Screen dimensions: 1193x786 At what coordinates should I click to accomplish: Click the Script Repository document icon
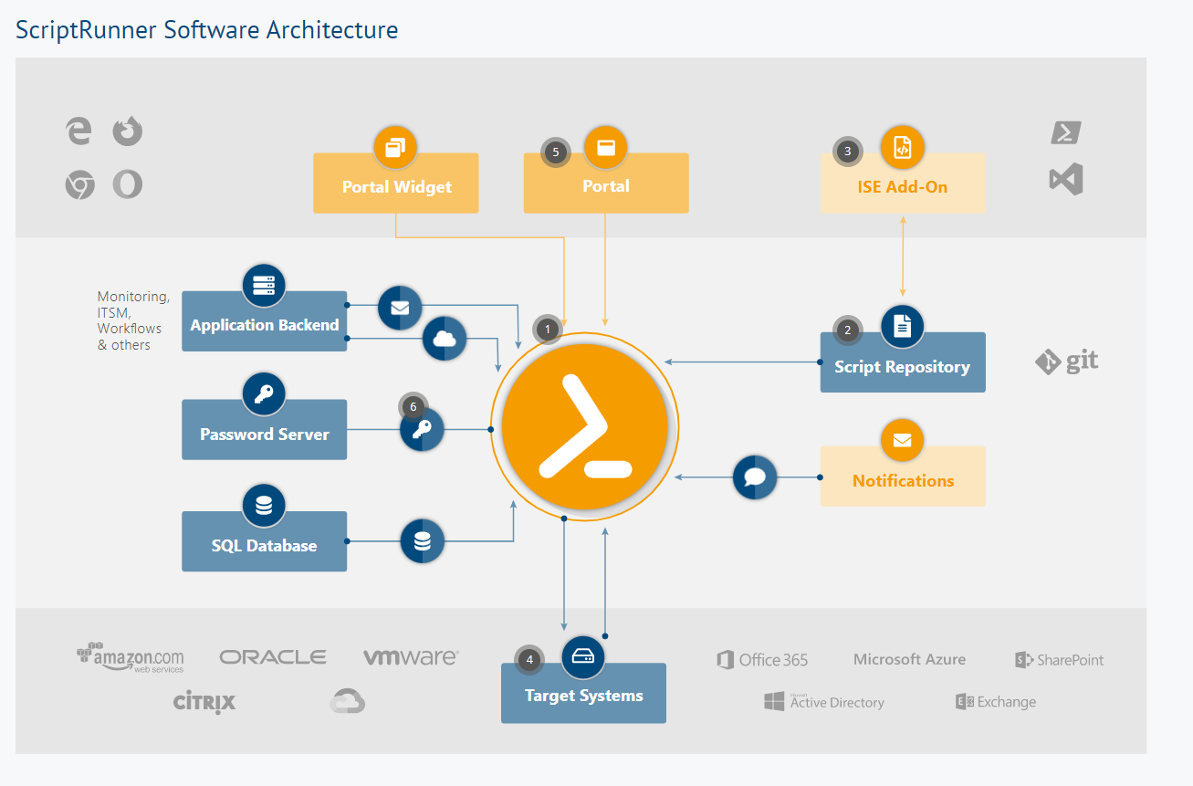coord(902,326)
